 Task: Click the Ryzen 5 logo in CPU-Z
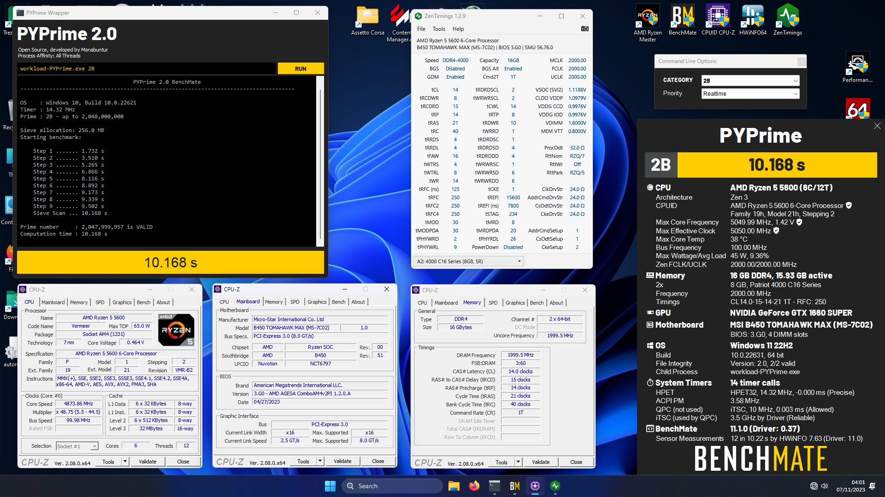point(176,329)
